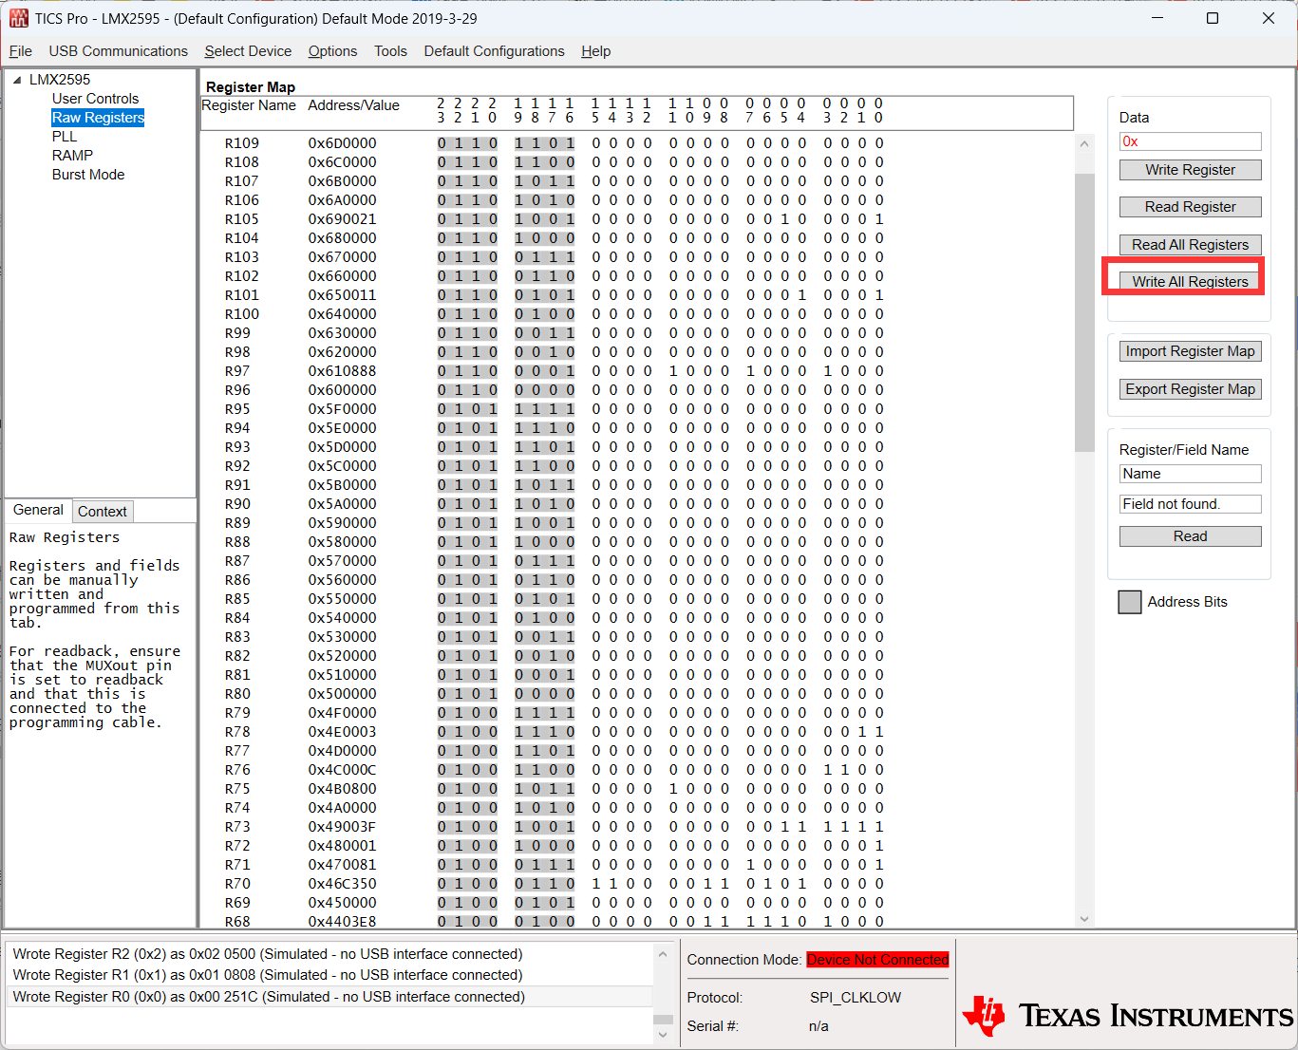Viewport: 1298px width, 1050px height.
Task: Open the File menu
Action: (21, 51)
